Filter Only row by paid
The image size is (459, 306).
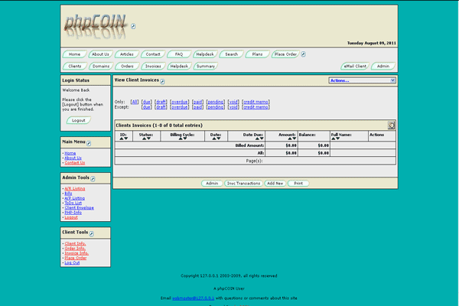point(197,102)
